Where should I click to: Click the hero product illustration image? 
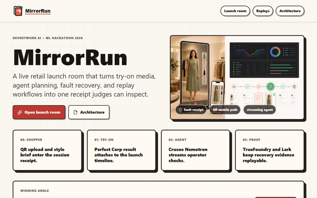click(237, 77)
